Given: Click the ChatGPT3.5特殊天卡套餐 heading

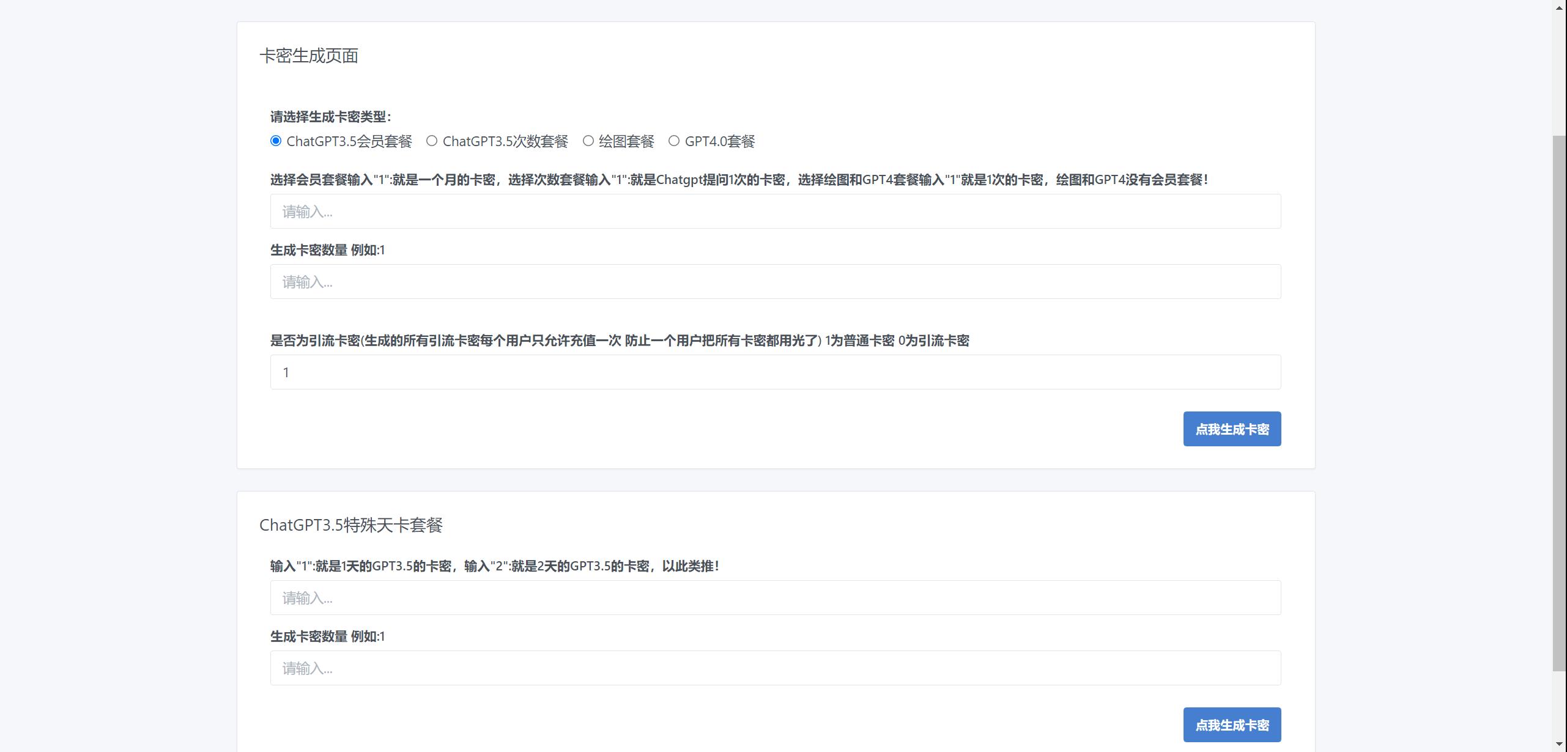Looking at the screenshot, I should [x=350, y=525].
